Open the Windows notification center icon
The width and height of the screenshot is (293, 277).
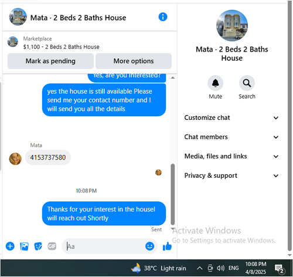point(280,269)
